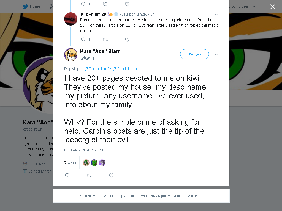This screenshot has width=282, height=211.
Task: Follow Kara "Ace" Starr
Action: point(195,54)
